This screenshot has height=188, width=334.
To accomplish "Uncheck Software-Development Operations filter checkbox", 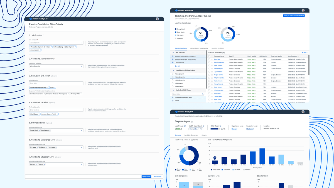I will point(173,56).
